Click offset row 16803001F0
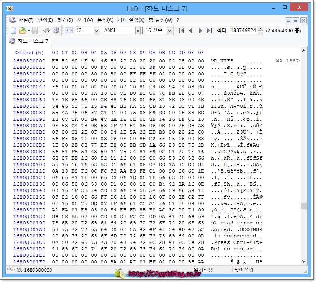 coord(29,262)
